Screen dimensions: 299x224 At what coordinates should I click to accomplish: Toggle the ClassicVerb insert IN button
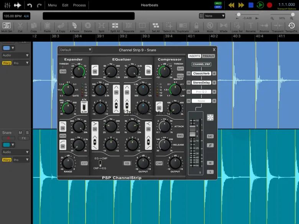pyautogui.click(x=189, y=74)
